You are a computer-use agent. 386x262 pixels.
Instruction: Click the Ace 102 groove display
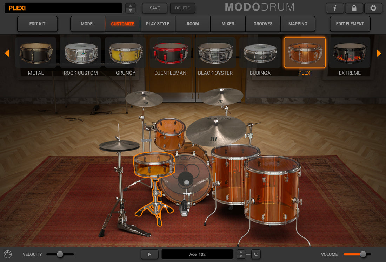(x=198, y=254)
